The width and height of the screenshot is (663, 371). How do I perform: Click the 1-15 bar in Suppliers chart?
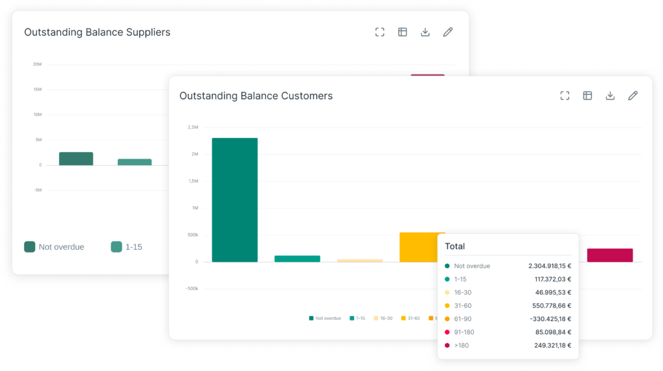tap(135, 162)
